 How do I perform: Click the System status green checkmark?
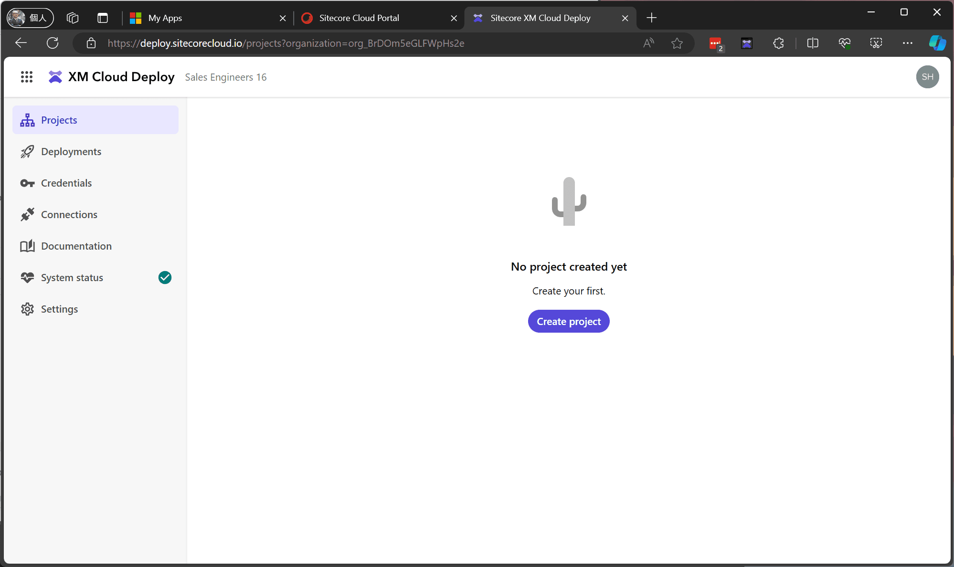[165, 277]
